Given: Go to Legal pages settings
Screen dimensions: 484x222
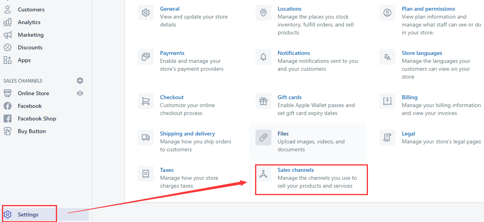Looking at the screenshot, I should point(408,134).
